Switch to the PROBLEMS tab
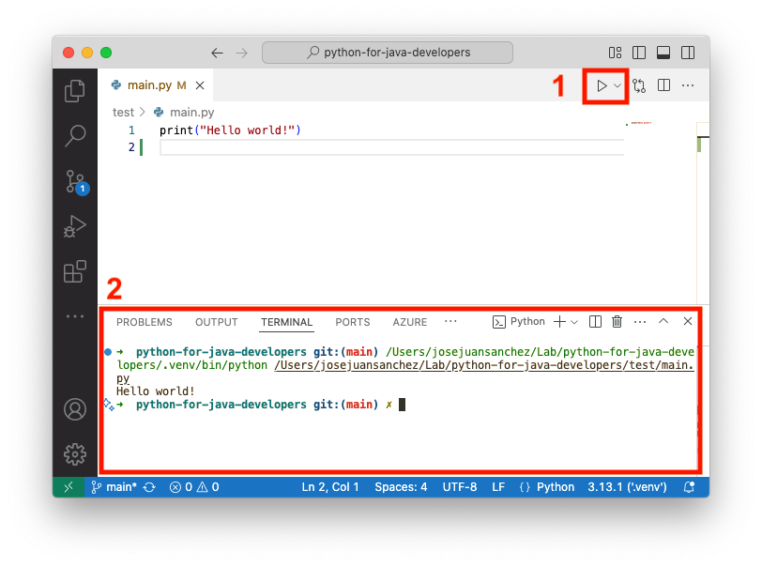The image size is (762, 567). (x=144, y=322)
